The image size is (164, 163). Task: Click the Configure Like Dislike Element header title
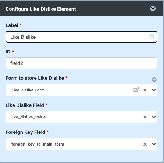click(x=41, y=9)
